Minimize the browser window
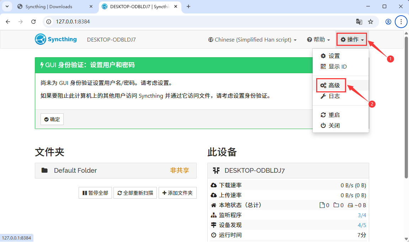This screenshot has width=409, height=242. 368,6
